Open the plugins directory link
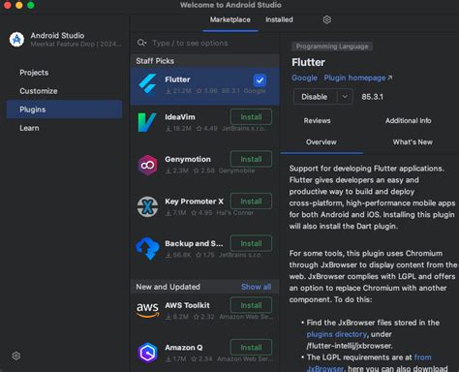The height and width of the screenshot is (372, 459). (337, 334)
